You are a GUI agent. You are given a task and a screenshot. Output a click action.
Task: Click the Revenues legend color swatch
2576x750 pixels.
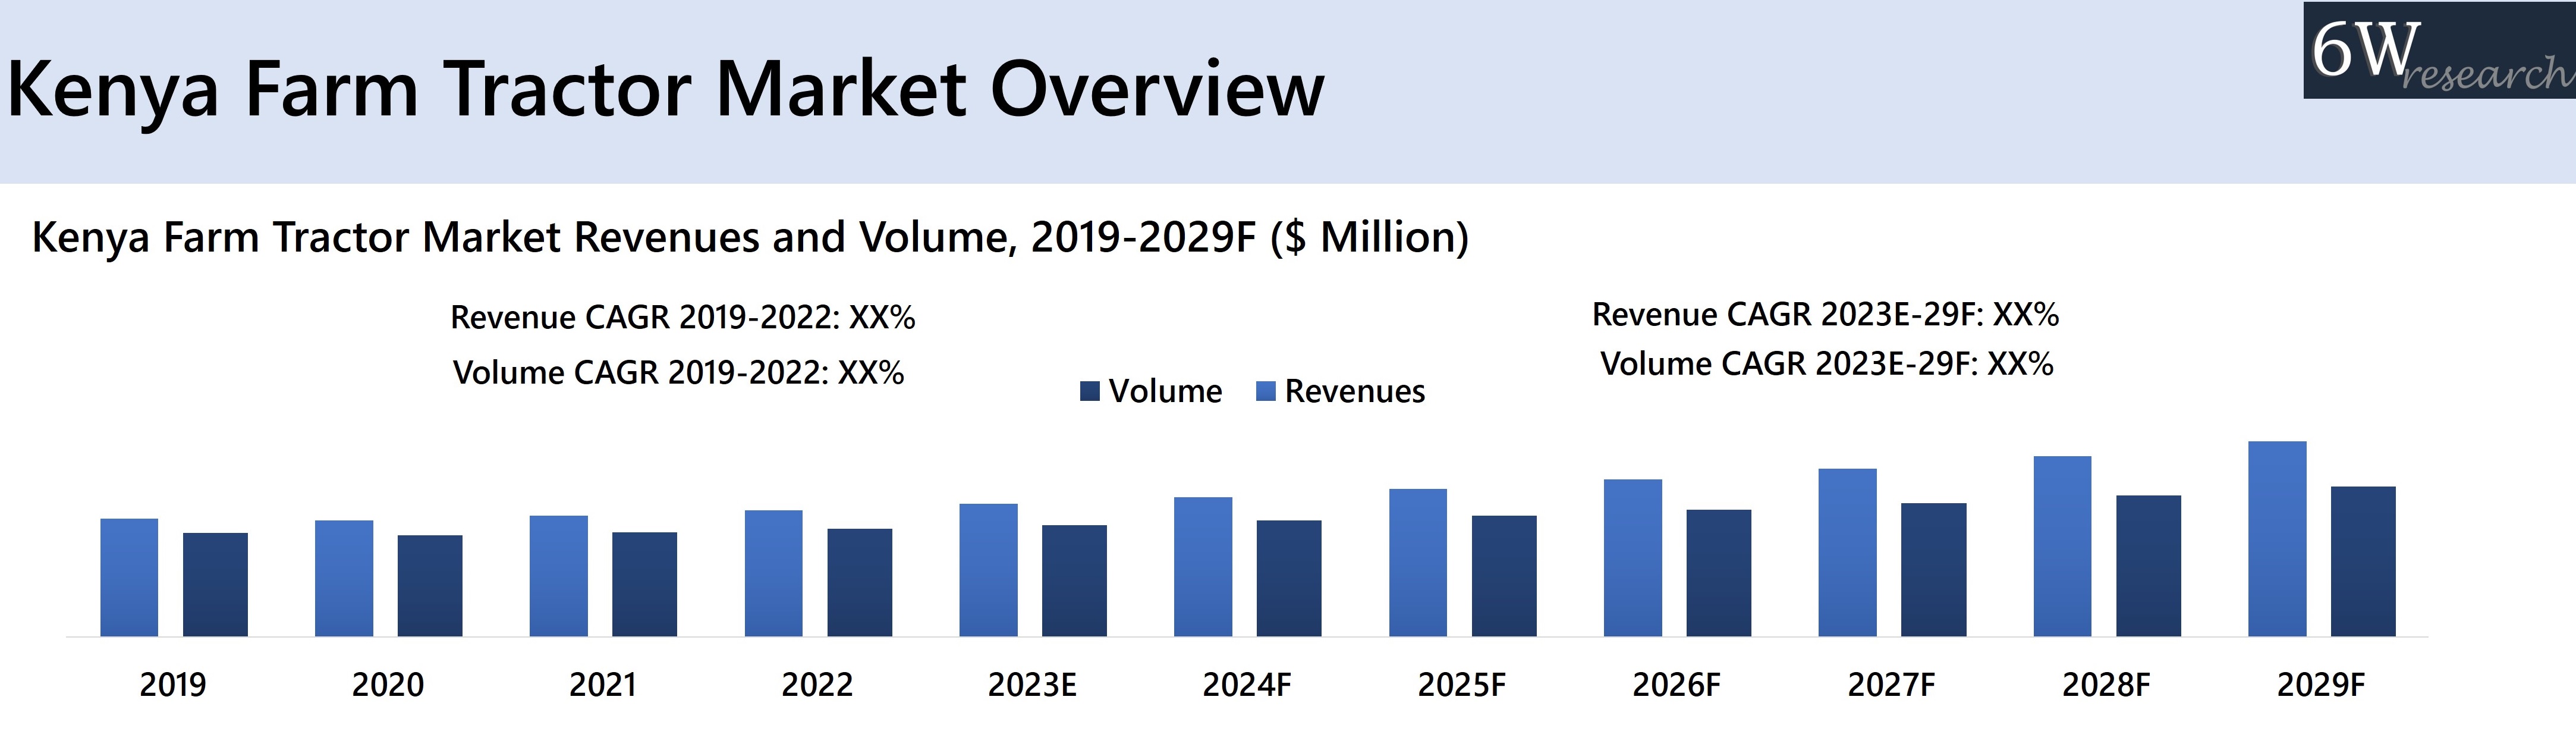[1266, 391]
